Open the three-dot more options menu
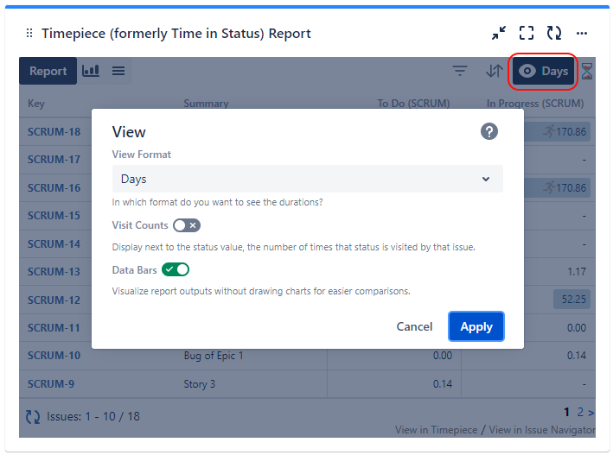This screenshot has height=455, width=613. (582, 34)
